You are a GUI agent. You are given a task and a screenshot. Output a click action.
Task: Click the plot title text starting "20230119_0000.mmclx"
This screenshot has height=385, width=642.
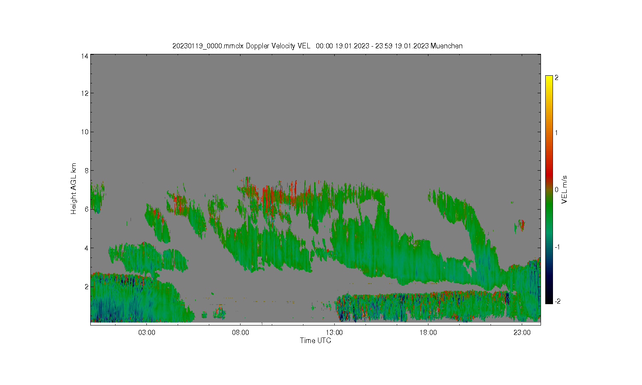tap(317, 46)
